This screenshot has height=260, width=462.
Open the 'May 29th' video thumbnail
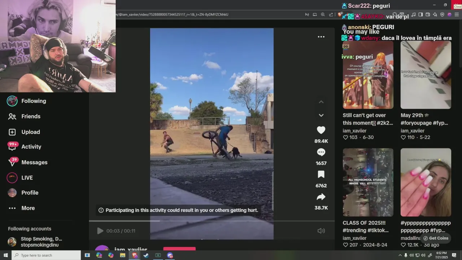(426, 75)
